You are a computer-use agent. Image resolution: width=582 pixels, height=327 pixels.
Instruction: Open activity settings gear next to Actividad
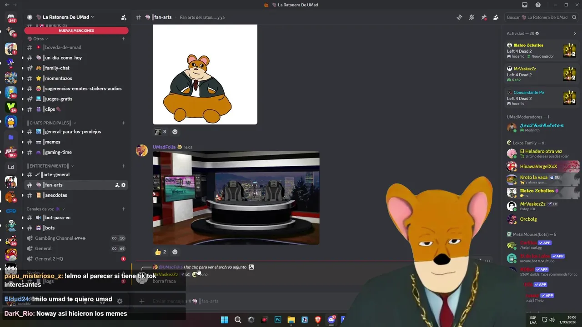(x=537, y=33)
